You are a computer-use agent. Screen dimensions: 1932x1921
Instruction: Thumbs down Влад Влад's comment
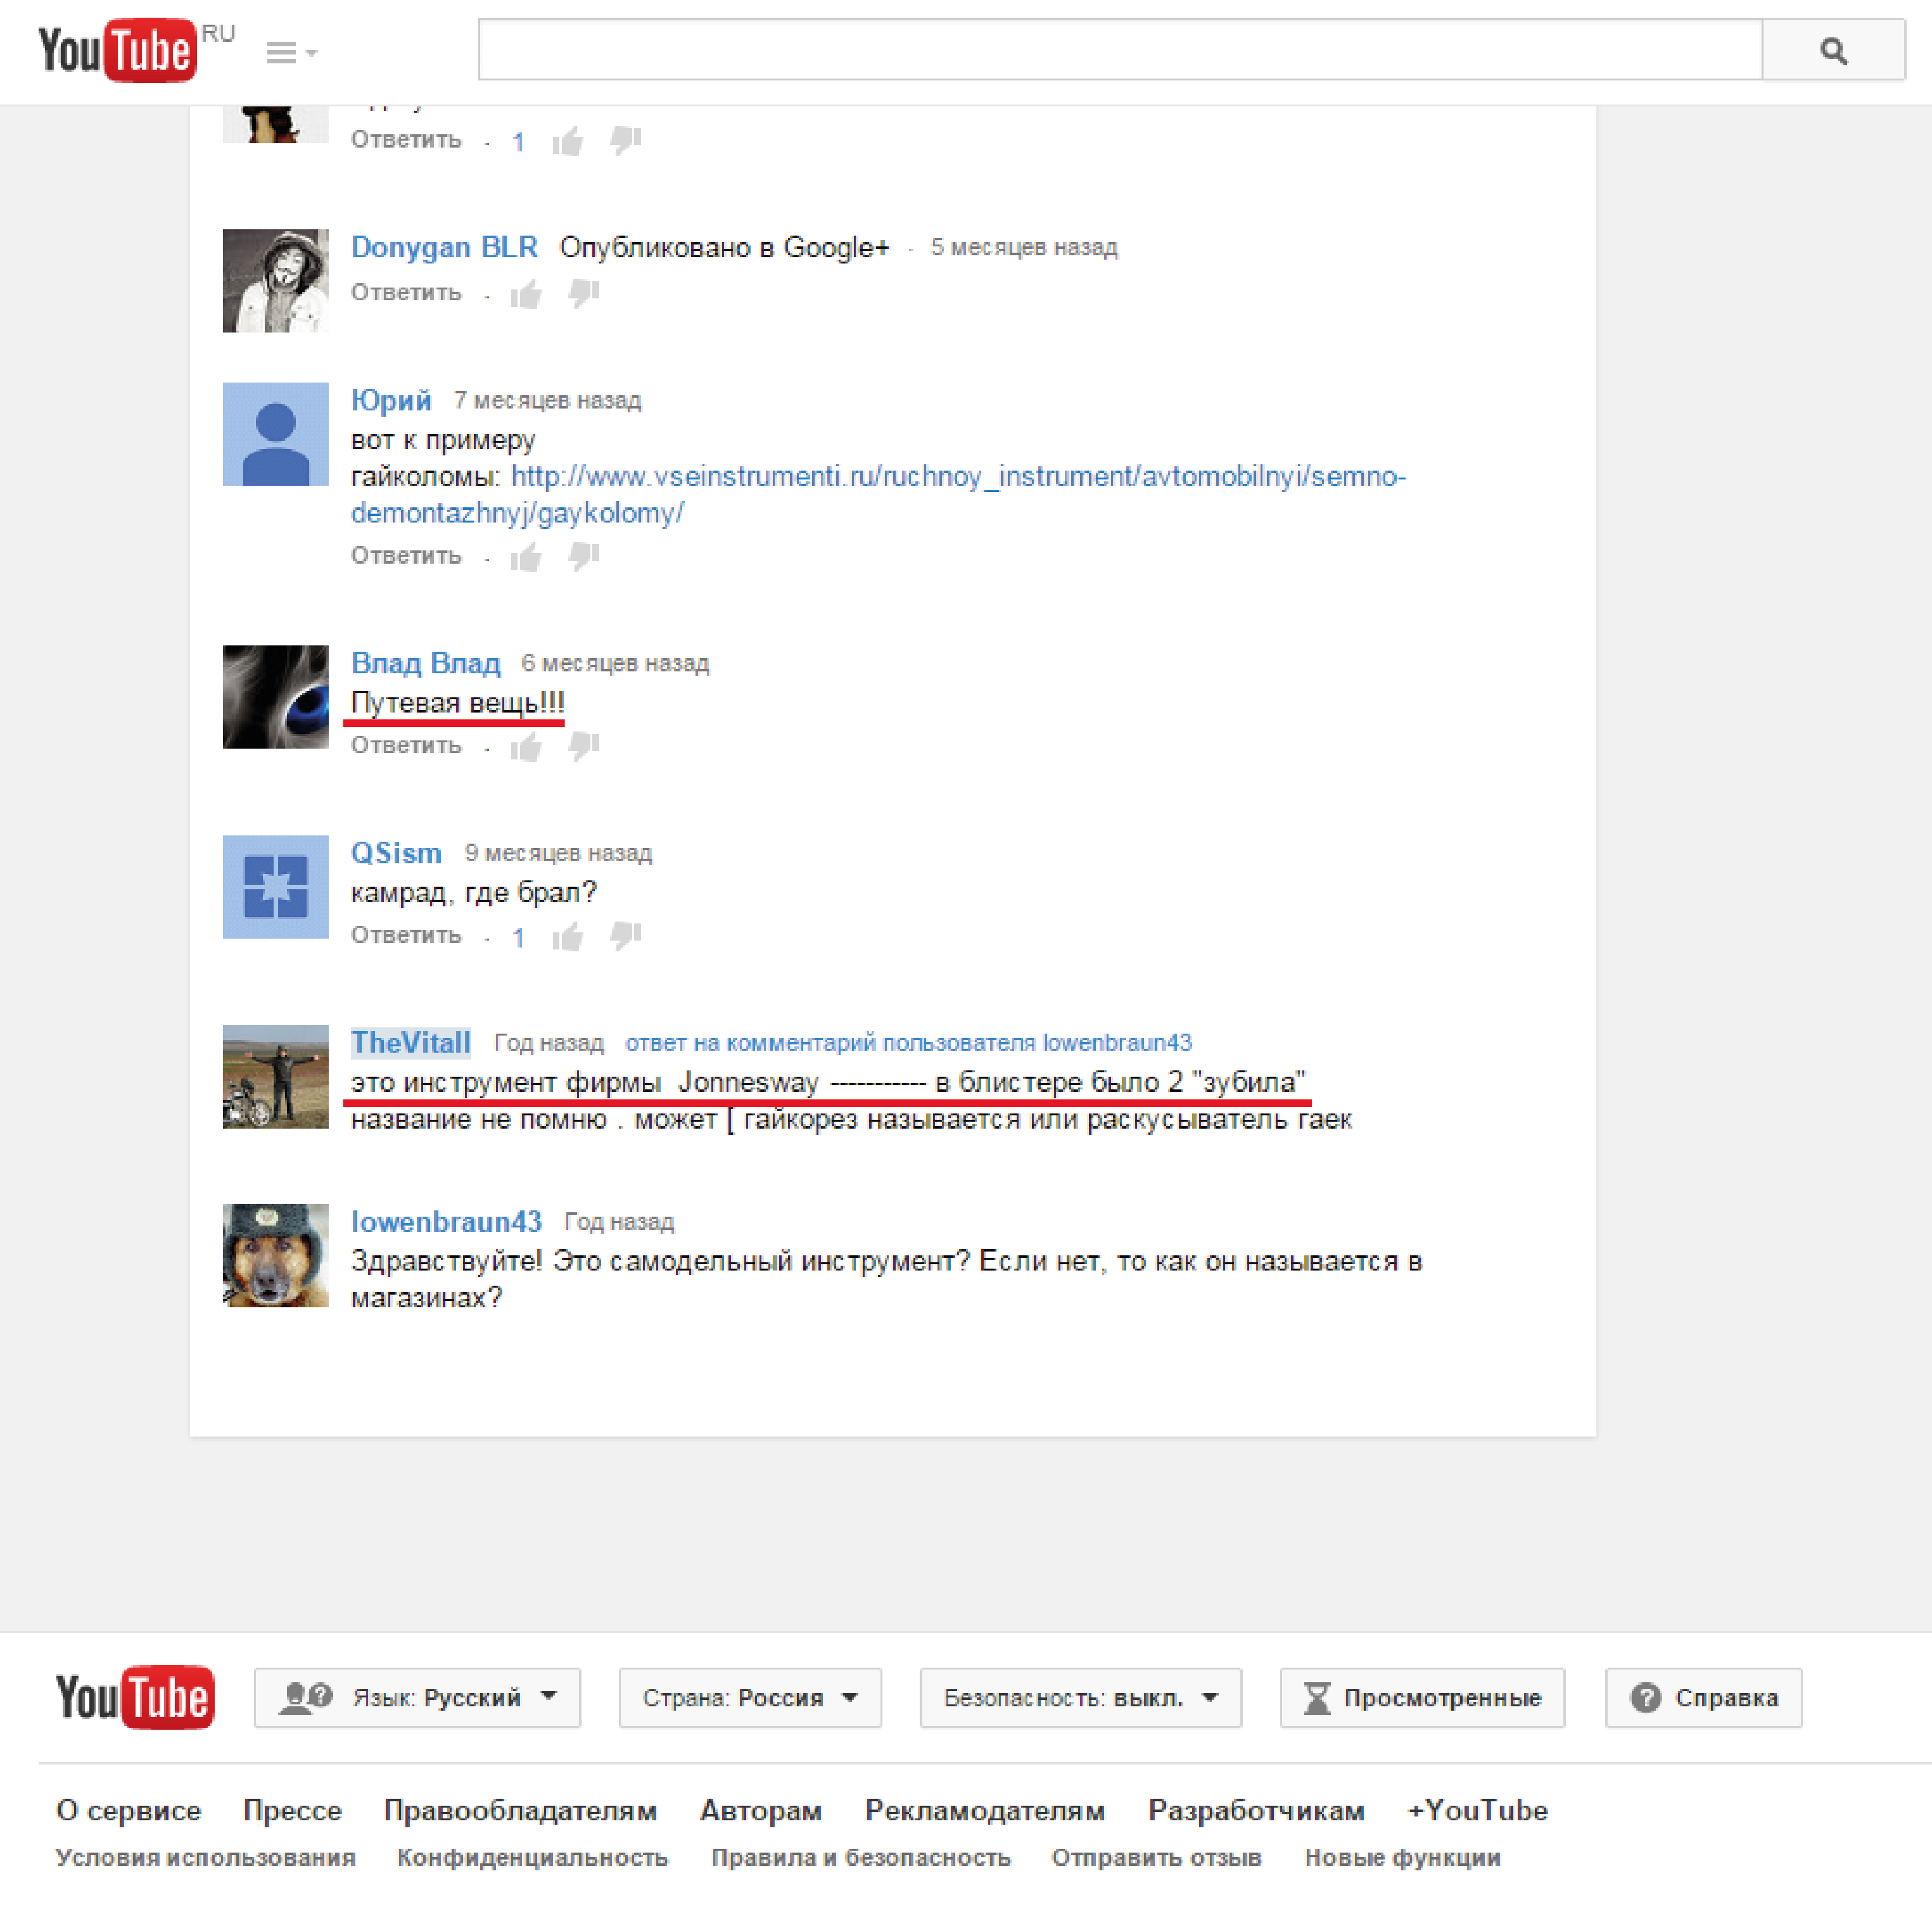tap(584, 746)
